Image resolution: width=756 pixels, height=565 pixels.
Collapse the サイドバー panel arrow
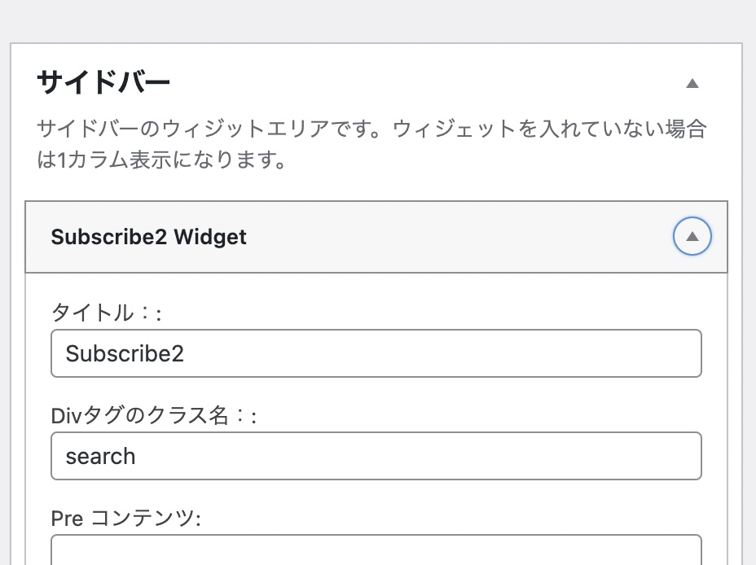pos(692,83)
